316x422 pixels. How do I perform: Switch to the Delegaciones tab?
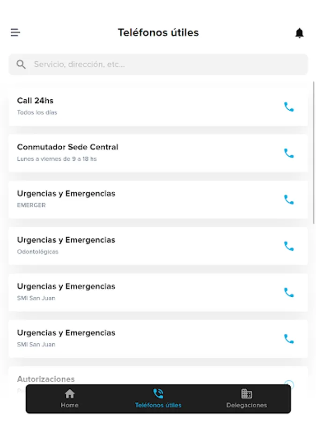(247, 399)
